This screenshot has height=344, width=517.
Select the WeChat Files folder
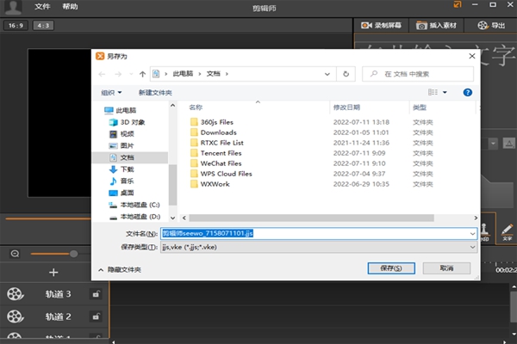click(221, 163)
